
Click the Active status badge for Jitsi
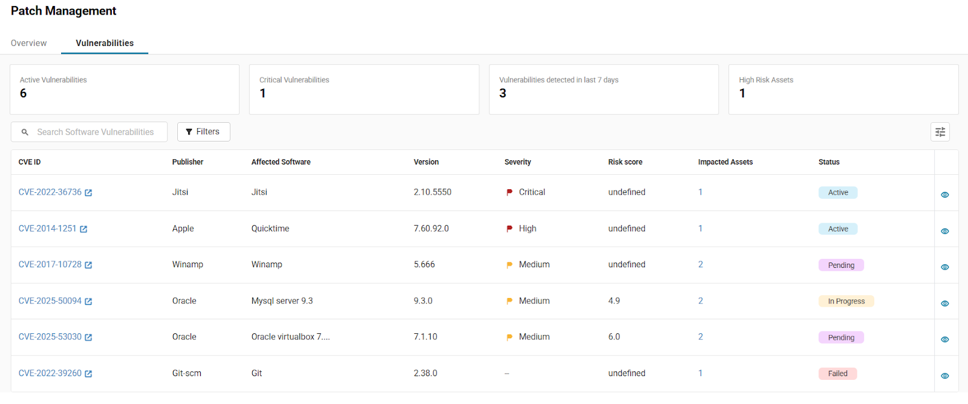[838, 192]
